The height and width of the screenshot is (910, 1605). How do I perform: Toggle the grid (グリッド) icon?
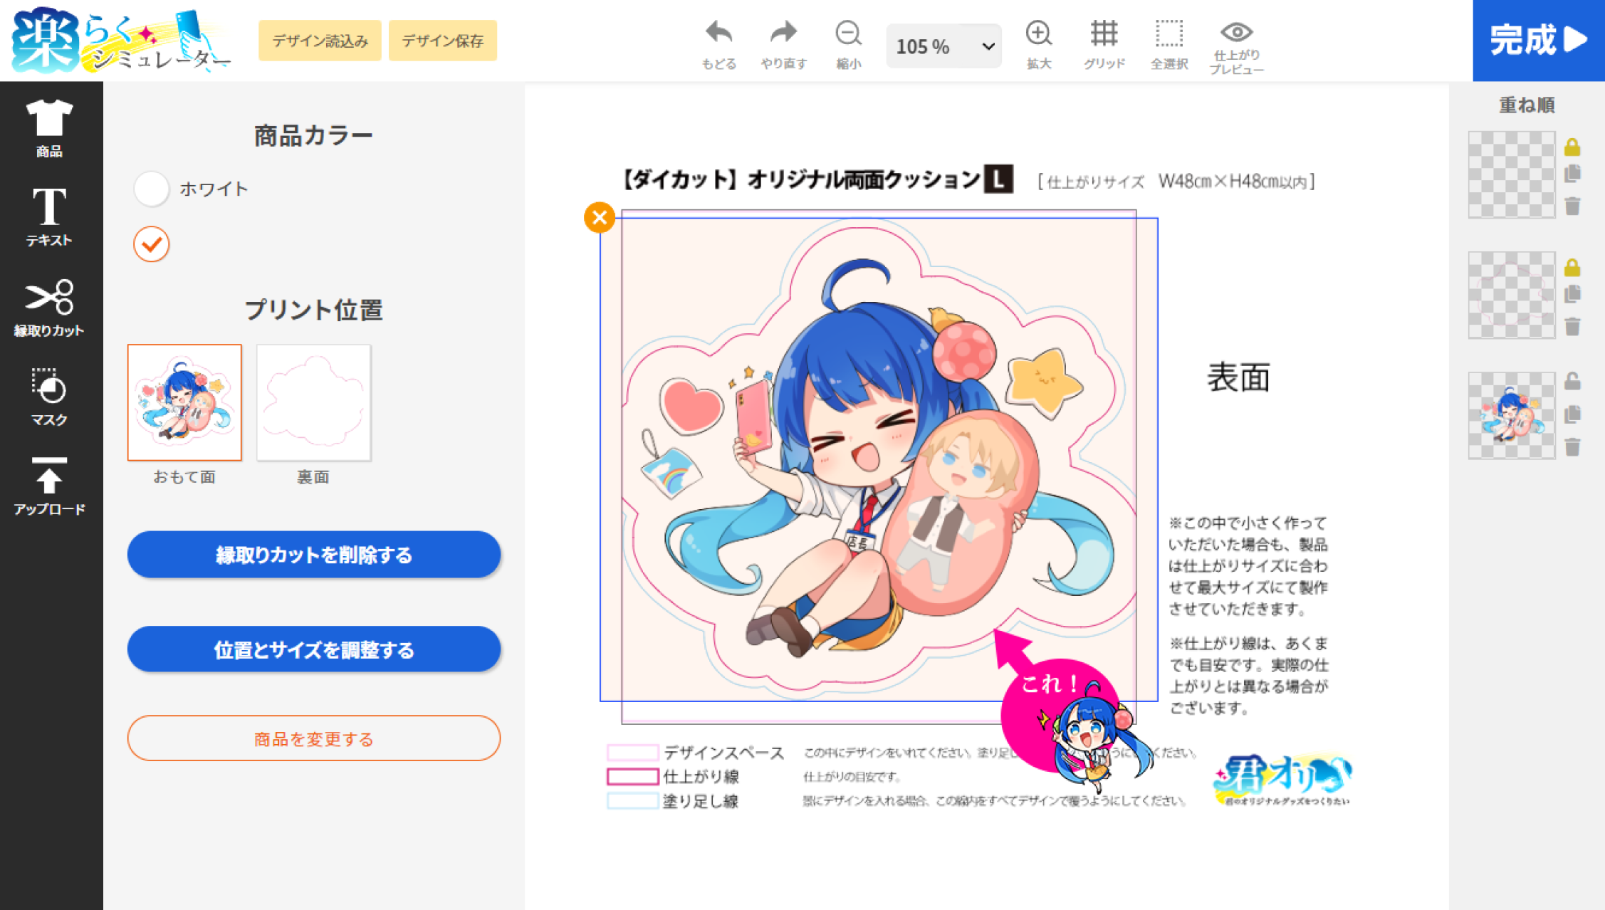pos(1104,33)
